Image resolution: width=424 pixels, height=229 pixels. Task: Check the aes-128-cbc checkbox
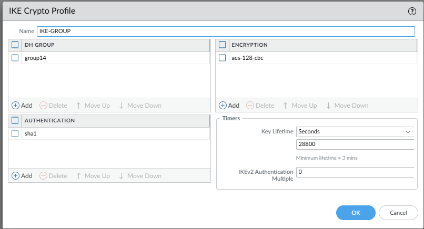[x=223, y=58]
